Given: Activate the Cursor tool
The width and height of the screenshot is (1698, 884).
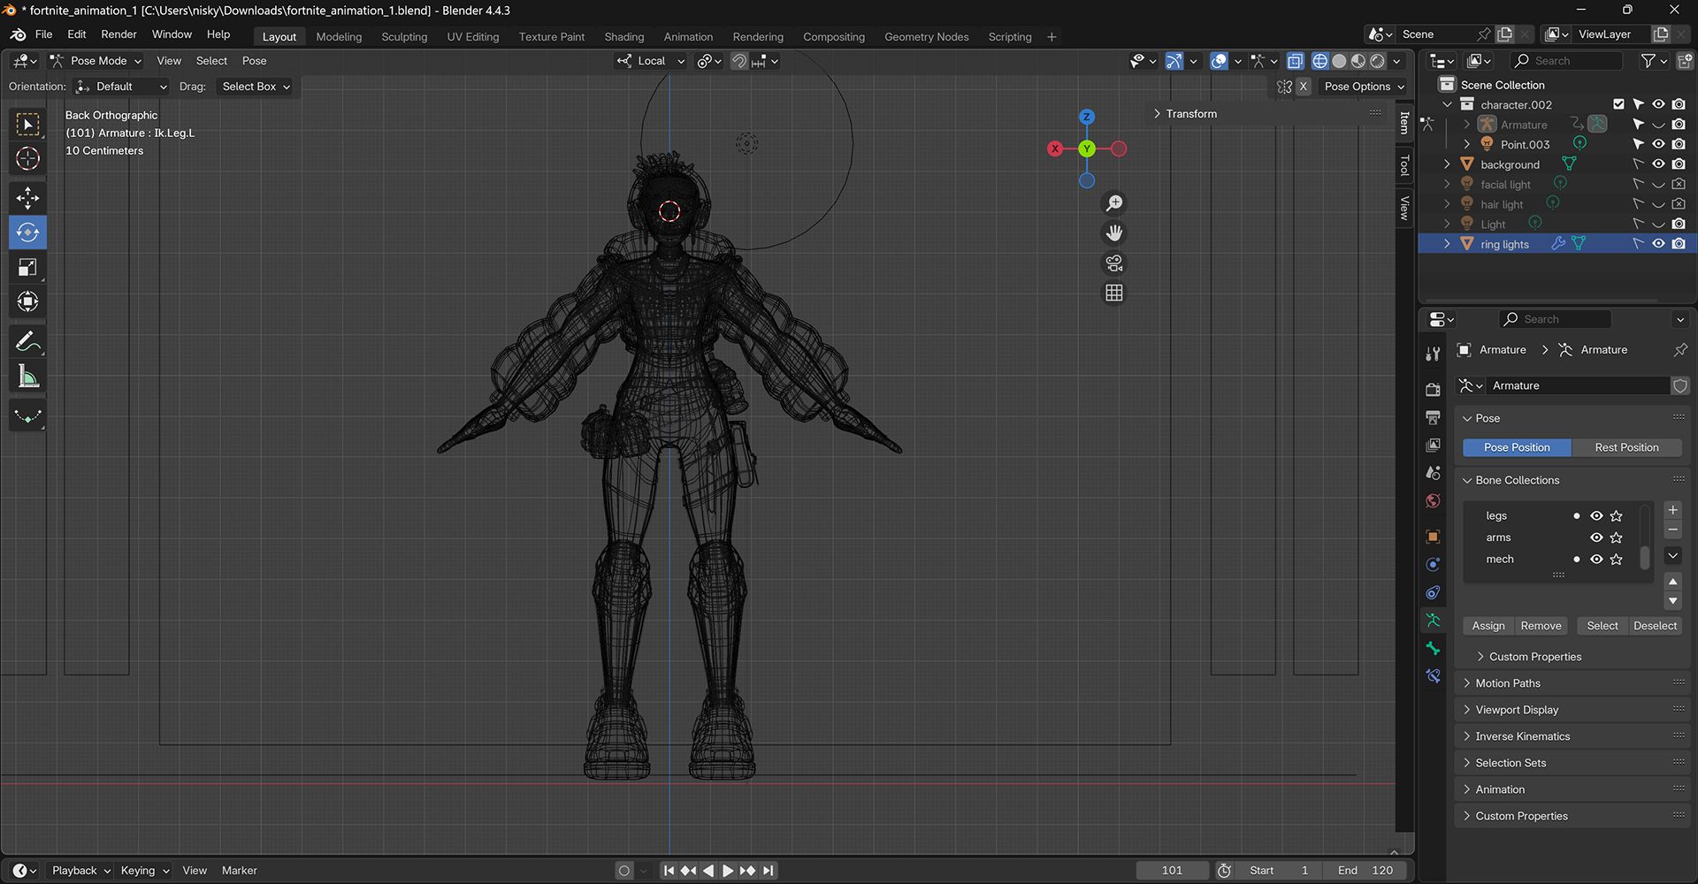Looking at the screenshot, I should pos(28,159).
